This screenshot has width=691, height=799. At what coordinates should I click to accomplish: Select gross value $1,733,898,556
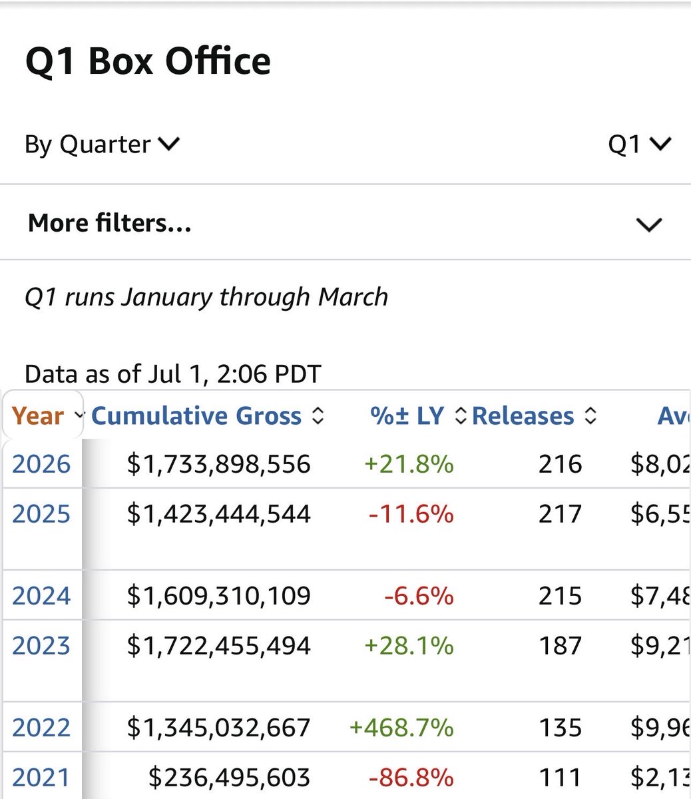(x=218, y=464)
